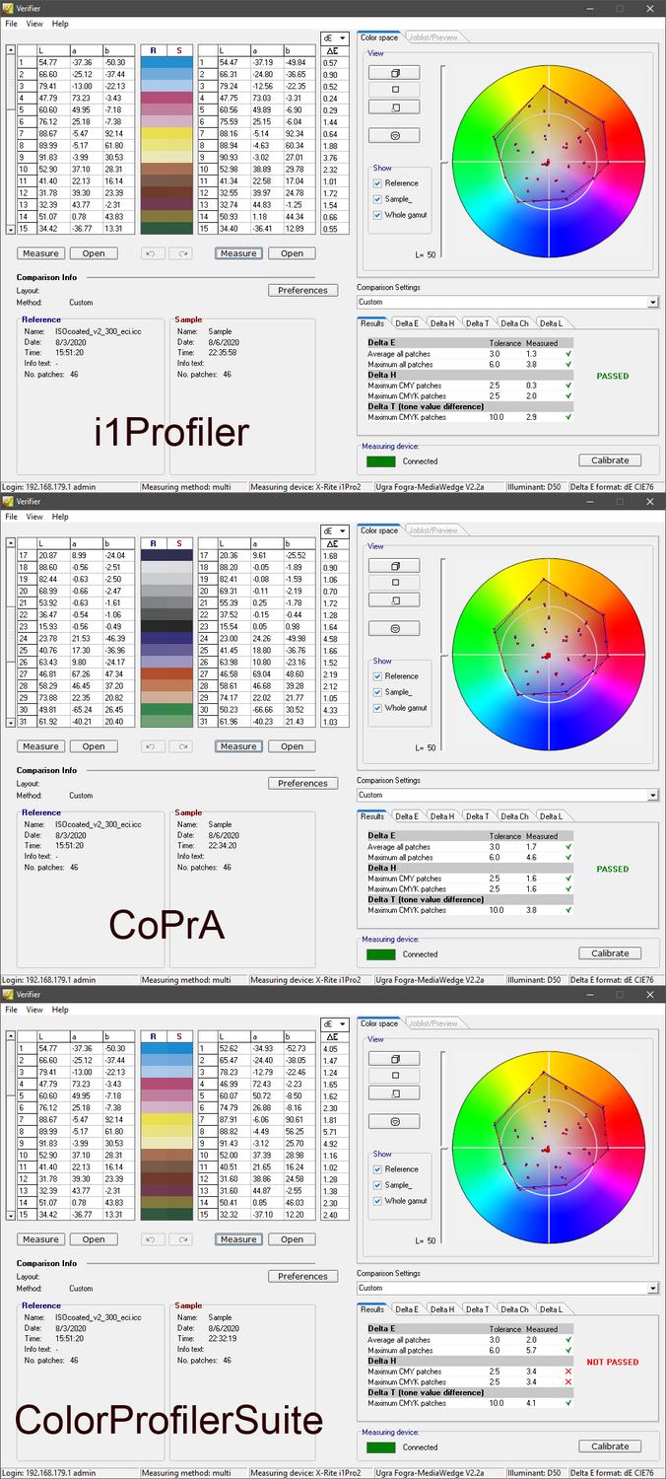Click the round face view button in ColorProfilerSuite window
666x1479 pixels.
click(x=394, y=1121)
